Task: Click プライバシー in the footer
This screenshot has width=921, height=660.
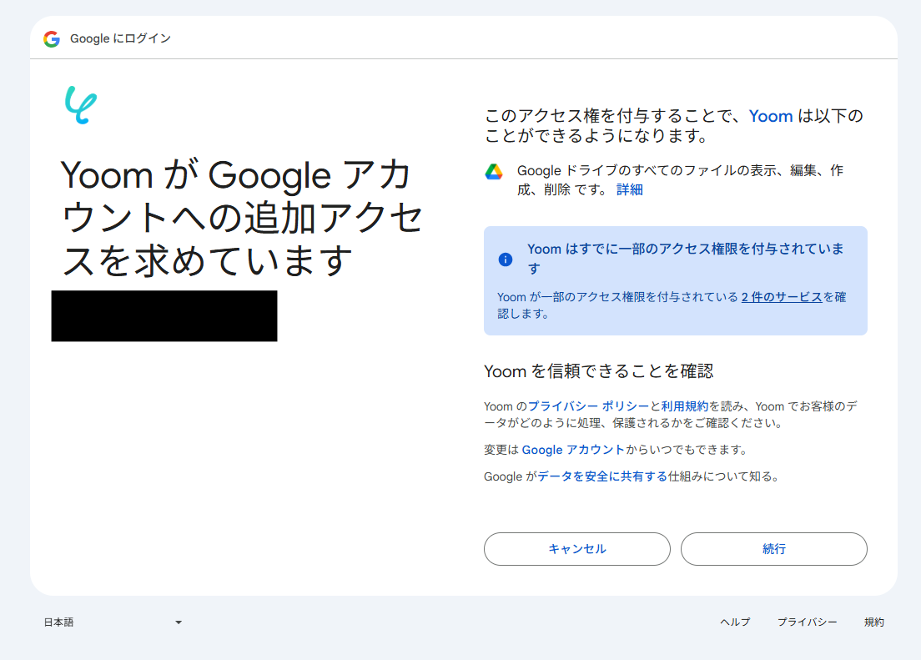Action: [807, 622]
